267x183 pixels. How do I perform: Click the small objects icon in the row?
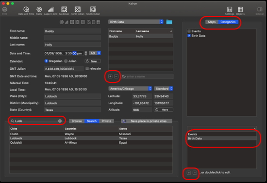98,22
